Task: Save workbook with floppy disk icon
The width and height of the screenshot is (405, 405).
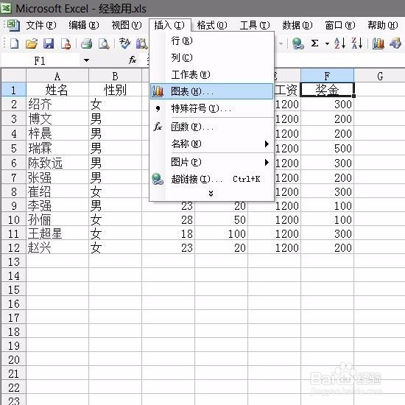Action: coord(49,43)
